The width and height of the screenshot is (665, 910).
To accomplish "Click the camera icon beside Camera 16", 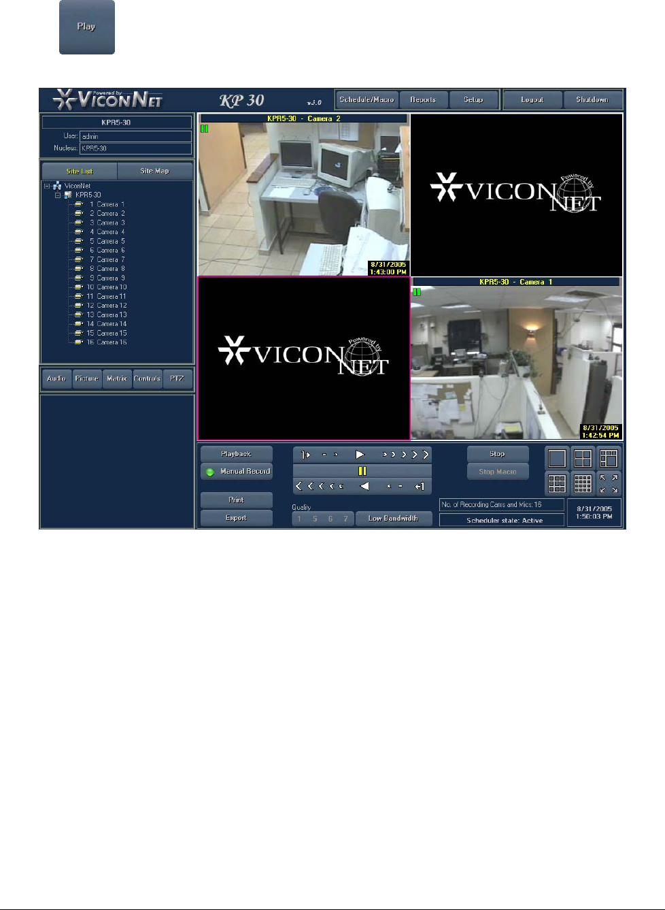I will [x=79, y=342].
